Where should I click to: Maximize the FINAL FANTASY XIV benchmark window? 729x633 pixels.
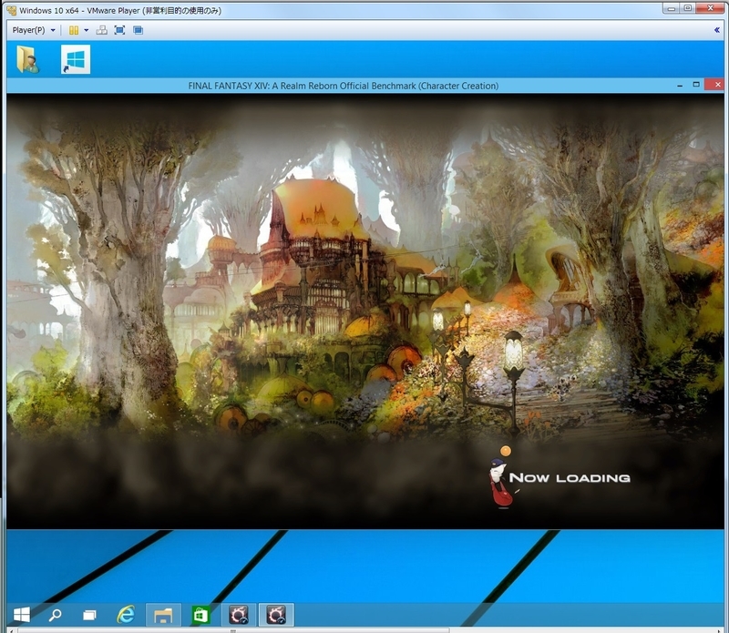click(696, 85)
